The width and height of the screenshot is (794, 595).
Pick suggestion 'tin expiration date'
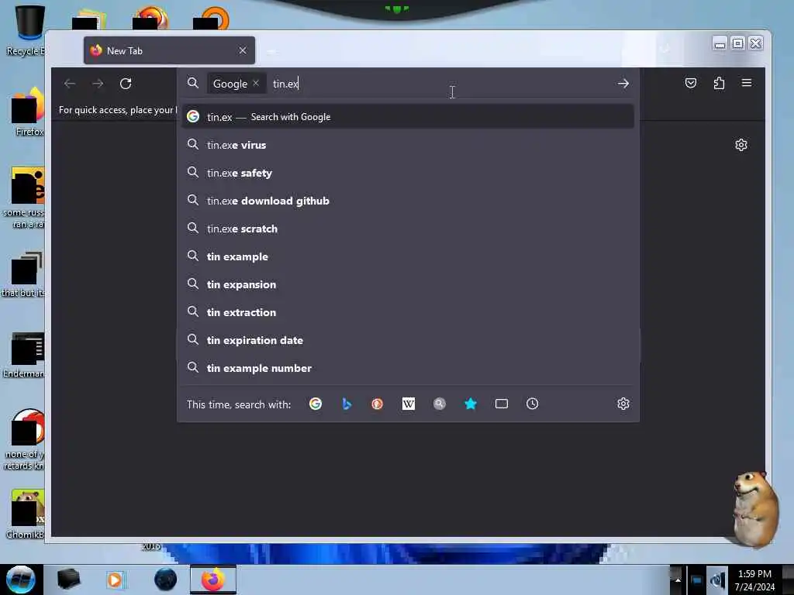[408, 340]
